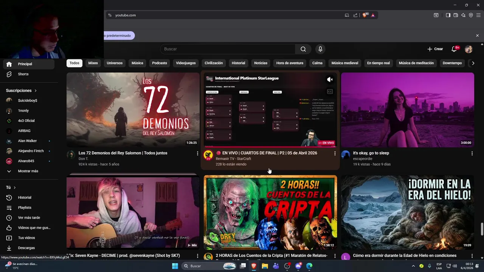The width and height of the screenshot is (484, 272).
Task: Select the Todos filter chip
Action: (x=74, y=63)
